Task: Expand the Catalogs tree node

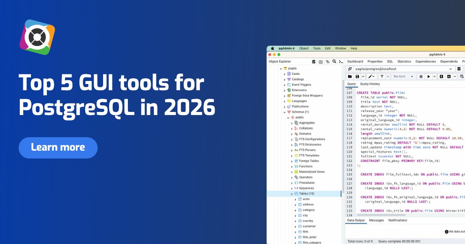Action: (284, 79)
